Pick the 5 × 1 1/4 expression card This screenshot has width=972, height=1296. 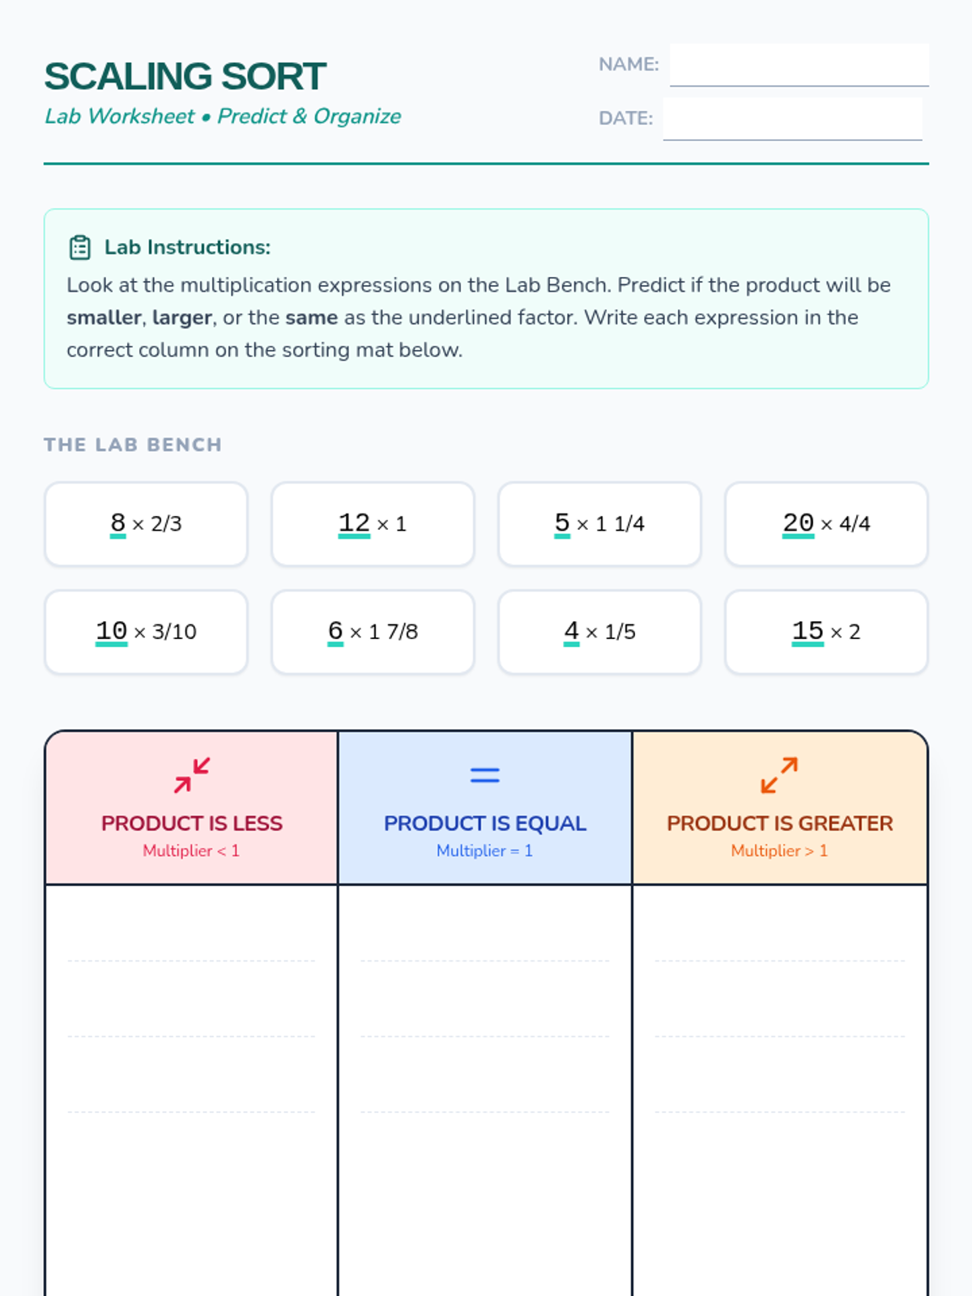[x=599, y=524]
